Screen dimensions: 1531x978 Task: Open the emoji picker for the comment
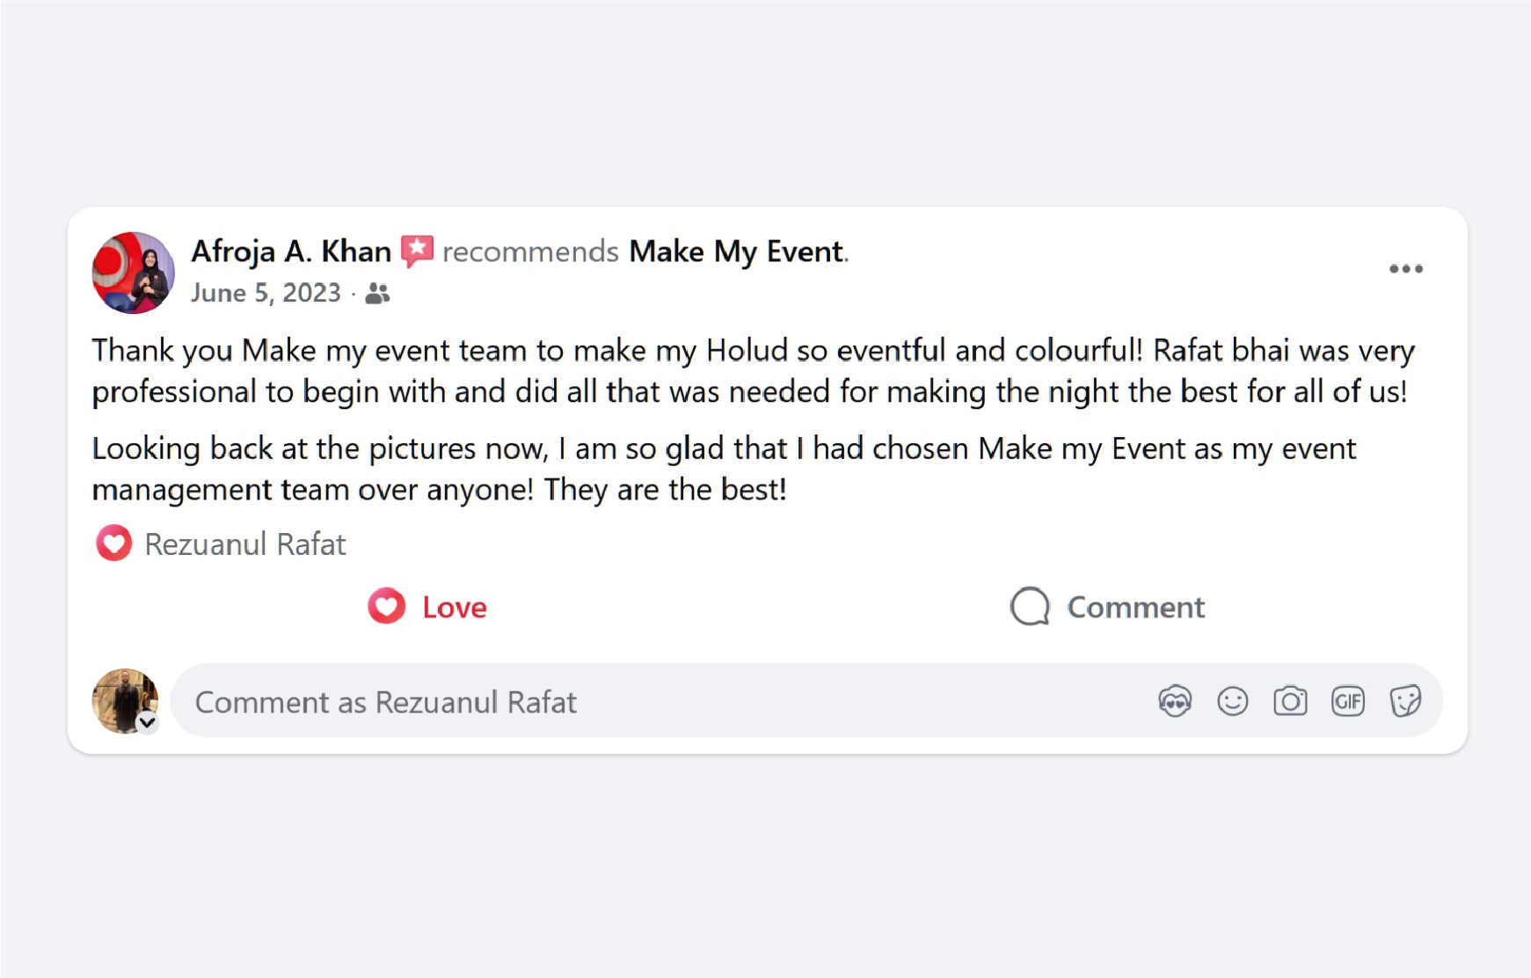(1232, 701)
